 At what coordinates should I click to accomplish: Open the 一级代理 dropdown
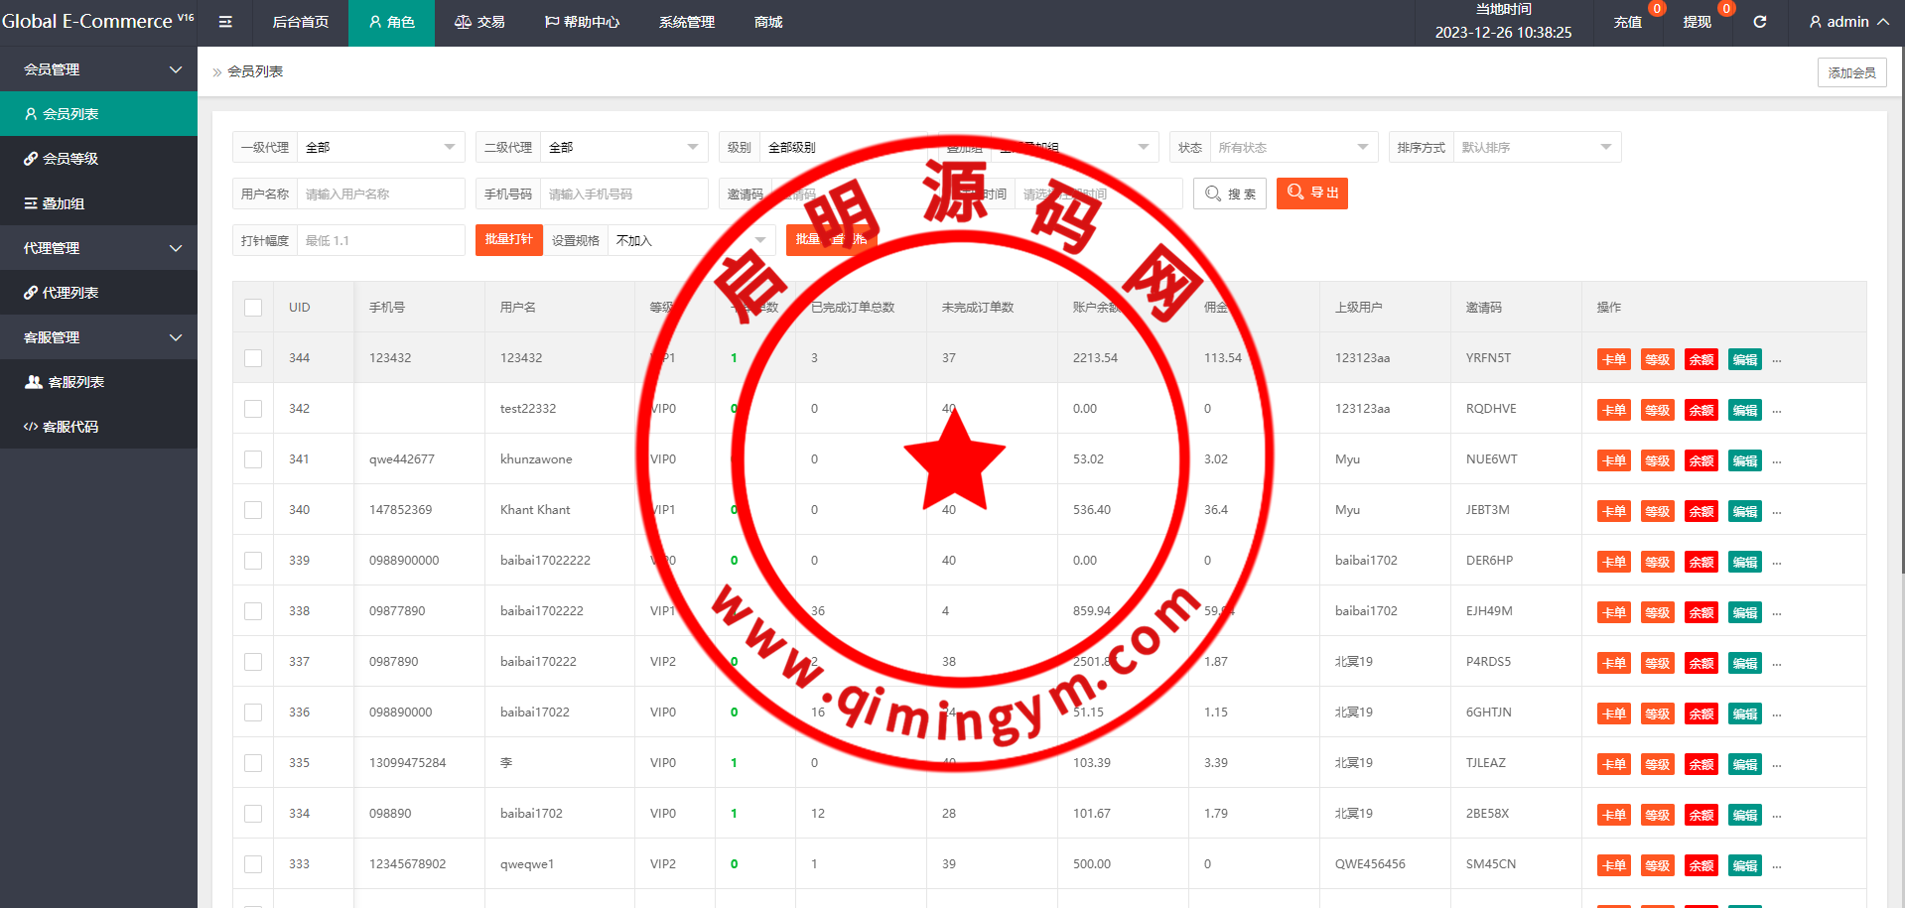[x=380, y=147]
